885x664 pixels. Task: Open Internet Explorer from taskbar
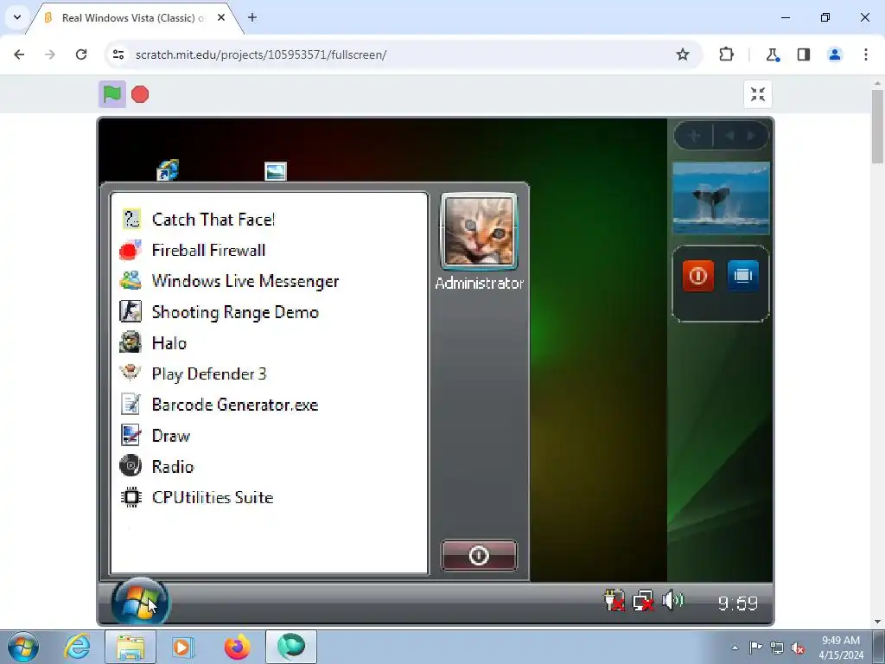(77, 647)
